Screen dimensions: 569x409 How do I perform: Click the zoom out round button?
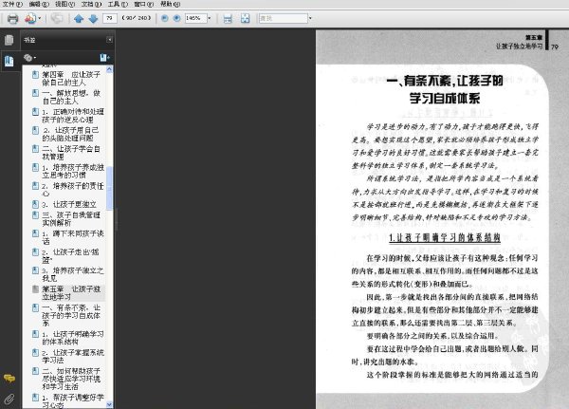[164, 18]
